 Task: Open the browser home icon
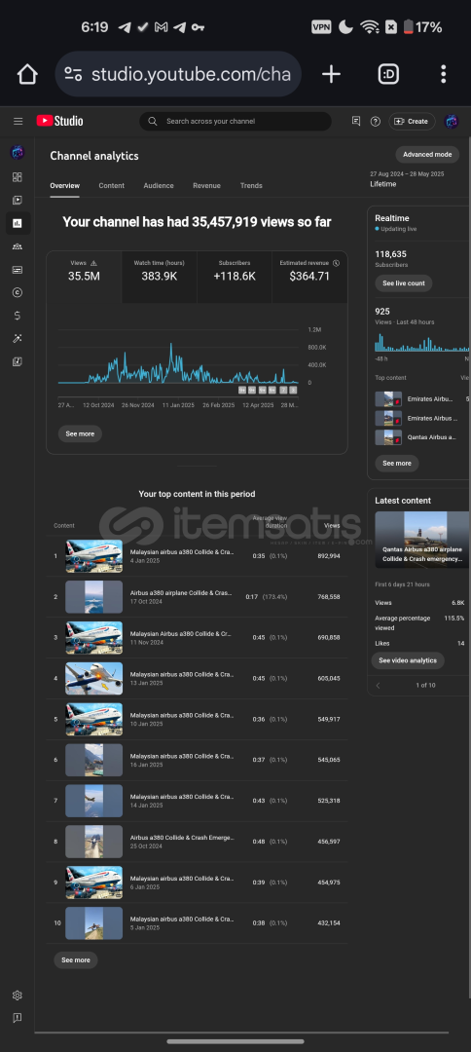coord(27,74)
